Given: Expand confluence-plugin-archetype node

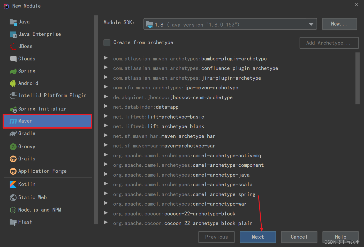Looking at the screenshot, I should click(x=105, y=67).
